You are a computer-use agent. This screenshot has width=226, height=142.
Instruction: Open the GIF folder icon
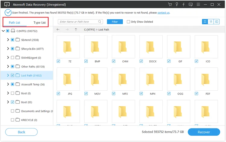coord(179,47)
